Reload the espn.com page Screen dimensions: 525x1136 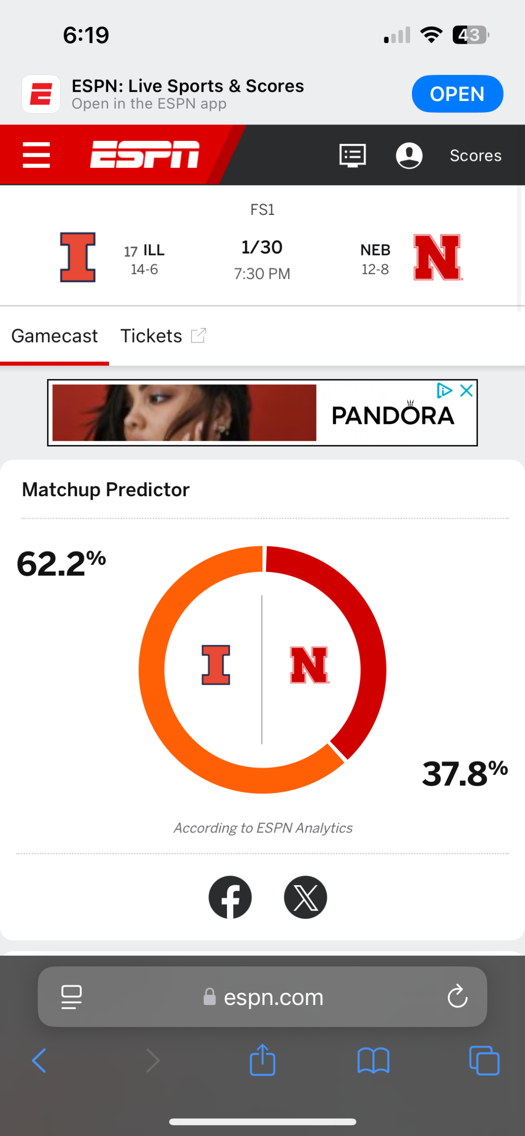tap(457, 996)
